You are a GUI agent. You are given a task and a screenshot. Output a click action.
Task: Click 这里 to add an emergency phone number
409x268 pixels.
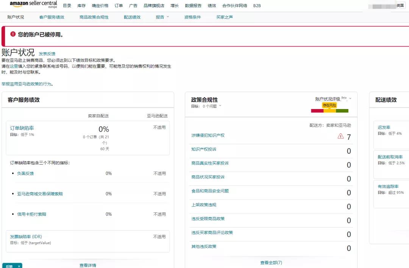click(13, 65)
